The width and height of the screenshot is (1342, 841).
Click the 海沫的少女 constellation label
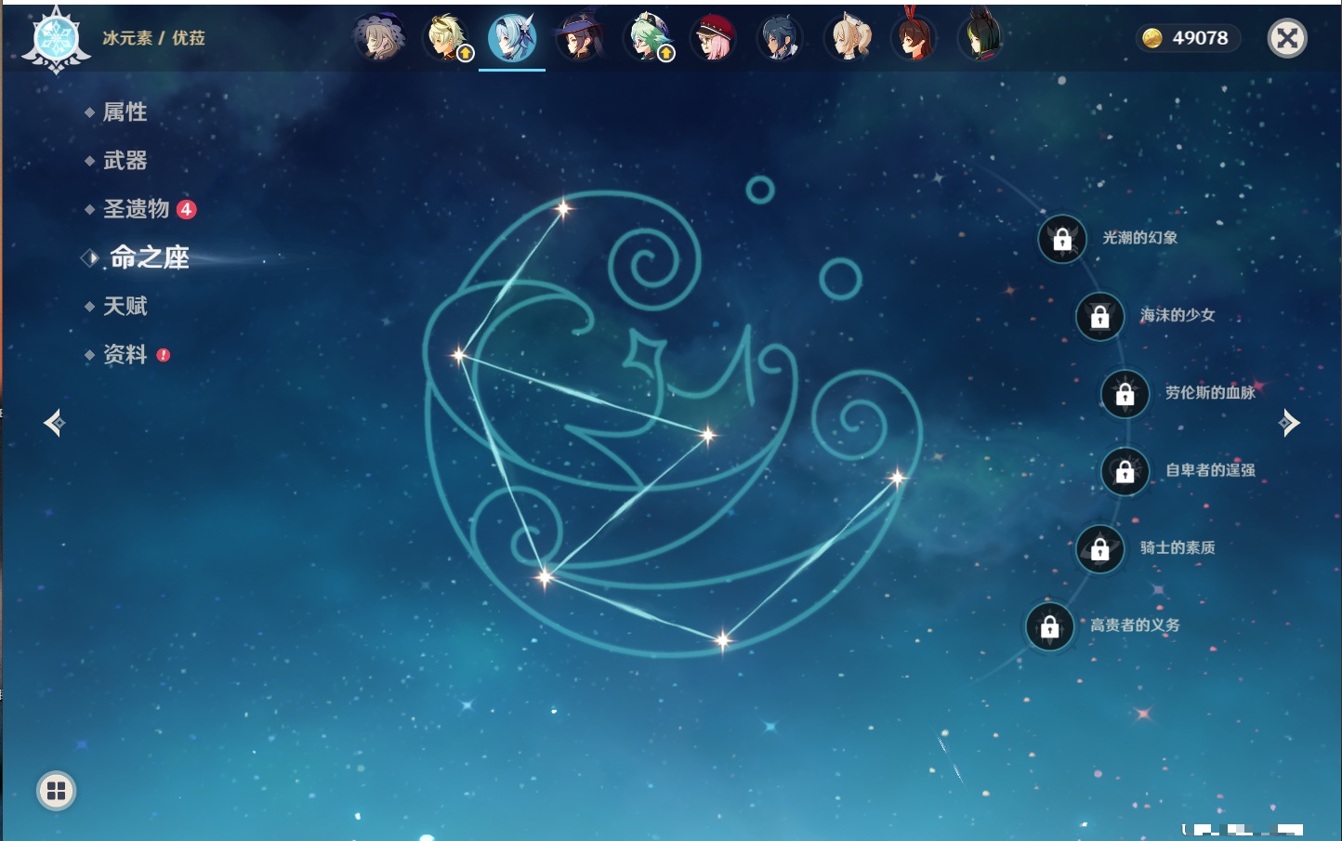[1178, 315]
